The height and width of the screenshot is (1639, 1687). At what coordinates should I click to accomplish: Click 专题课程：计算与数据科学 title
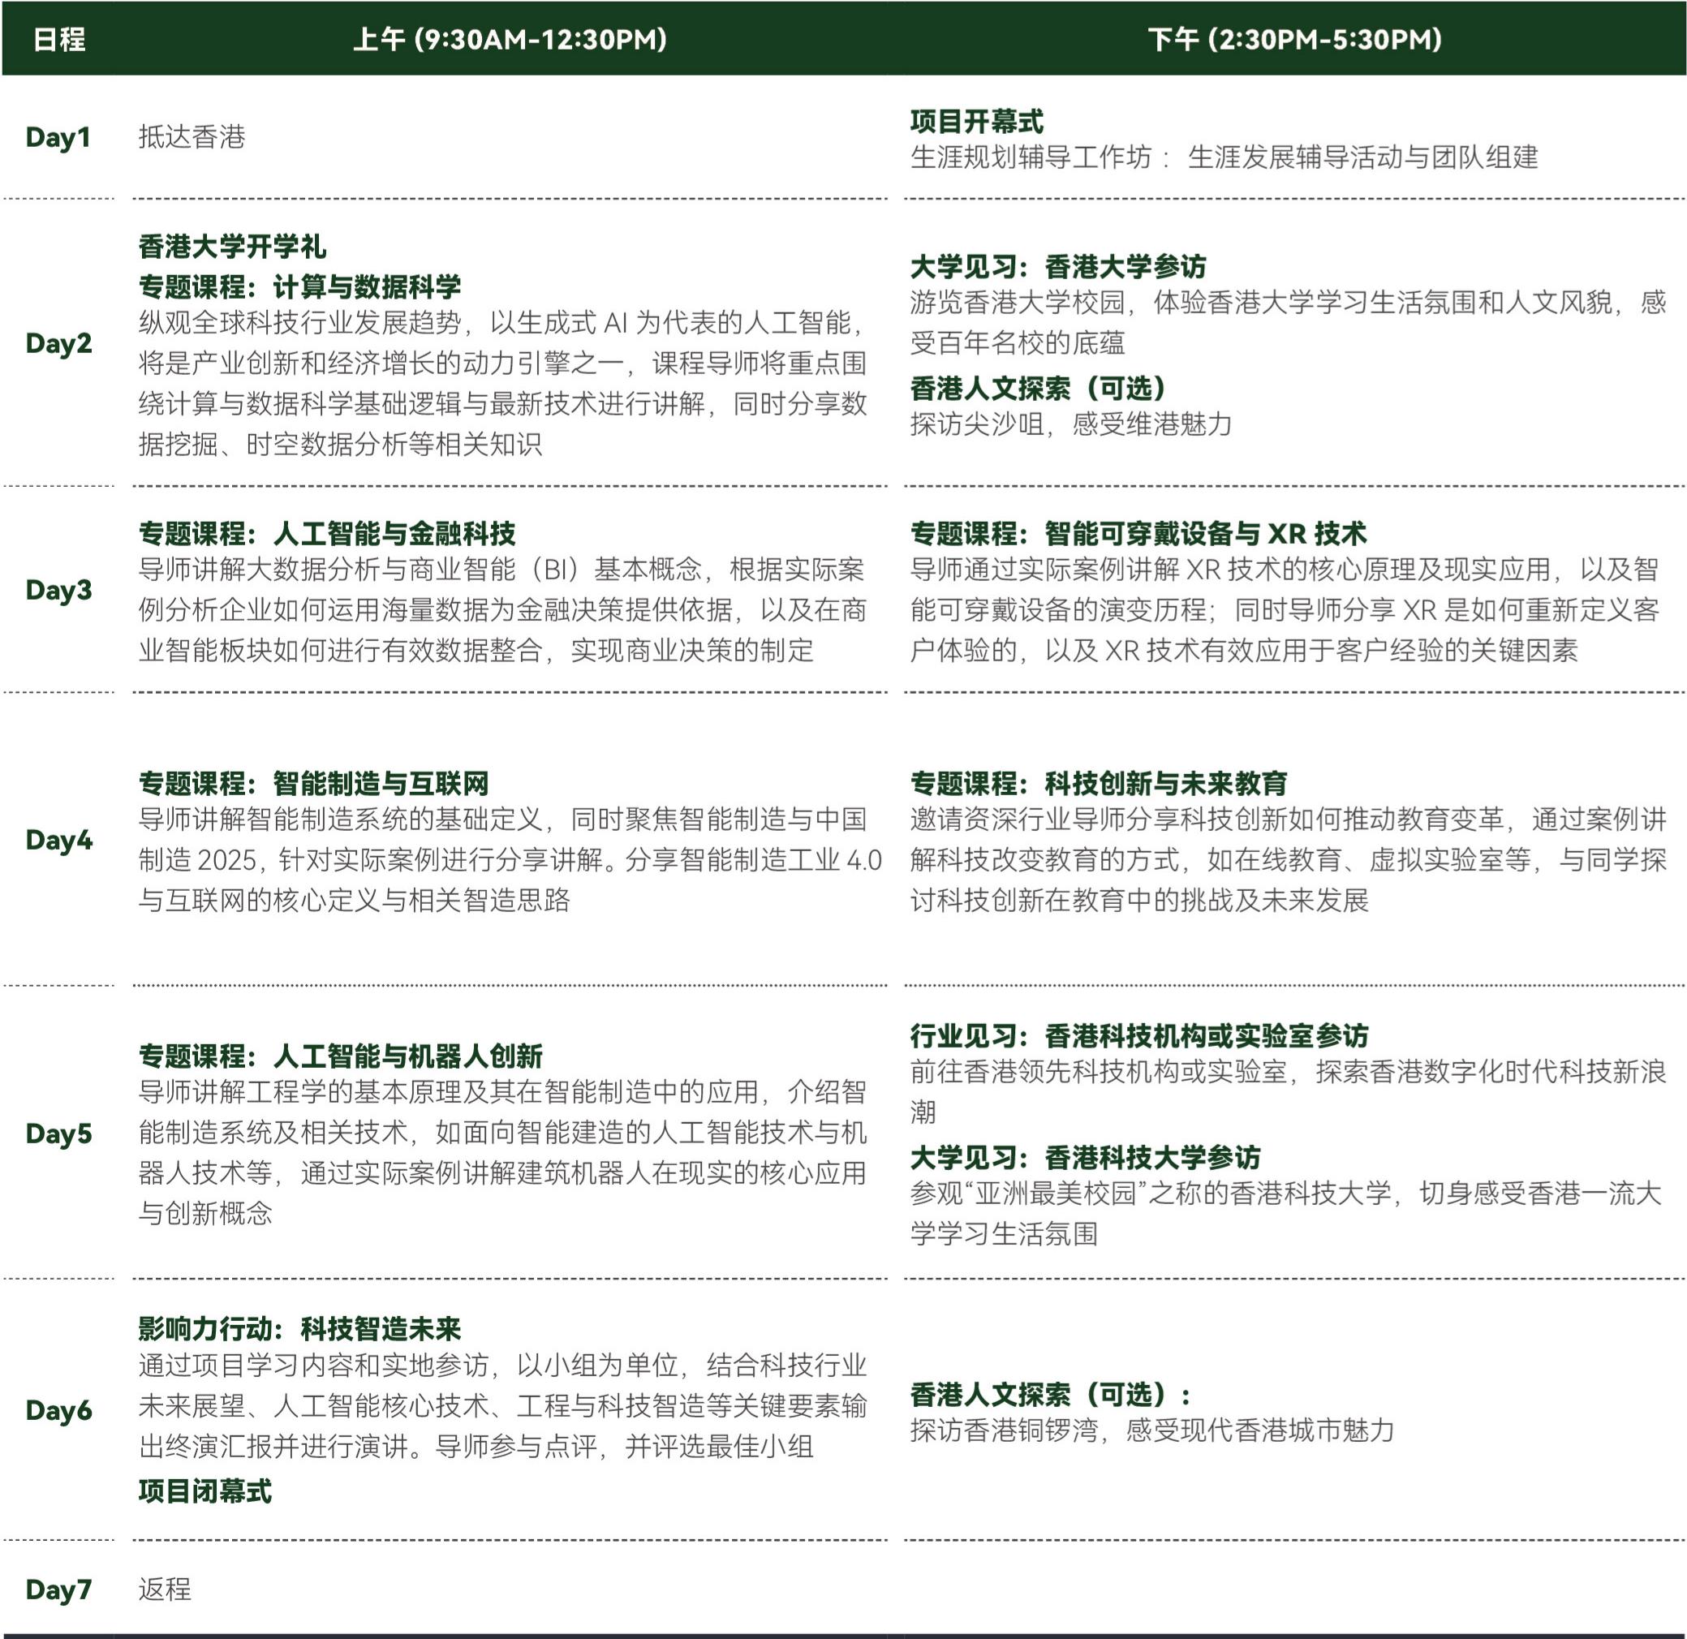tap(299, 286)
